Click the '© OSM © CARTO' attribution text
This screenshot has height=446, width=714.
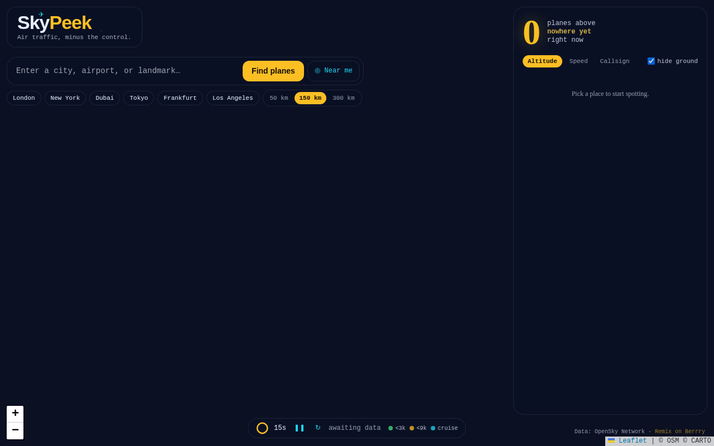pos(685,441)
